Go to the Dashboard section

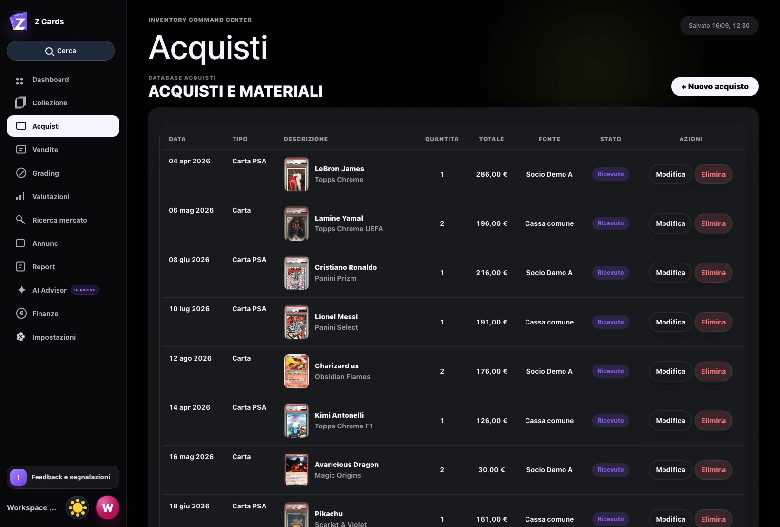[x=63, y=80]
